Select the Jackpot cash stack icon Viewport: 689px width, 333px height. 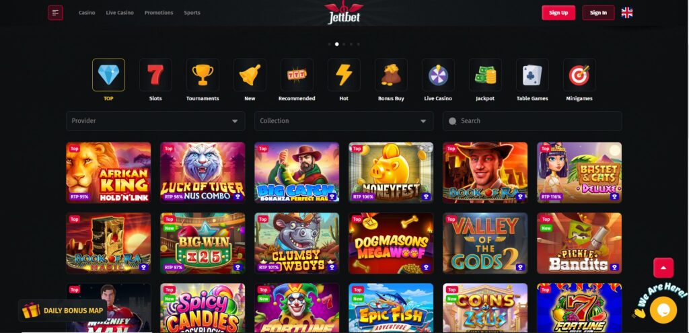[485, 75]
